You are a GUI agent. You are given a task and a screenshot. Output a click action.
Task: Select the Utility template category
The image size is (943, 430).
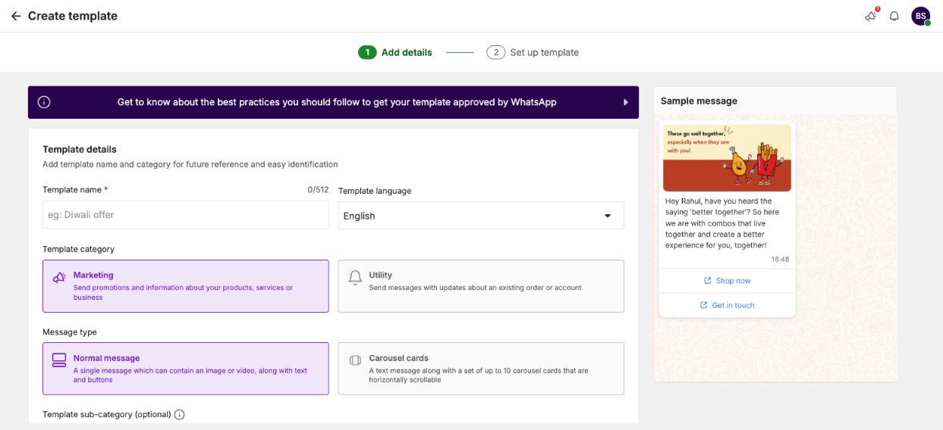[x=481, y=286]
